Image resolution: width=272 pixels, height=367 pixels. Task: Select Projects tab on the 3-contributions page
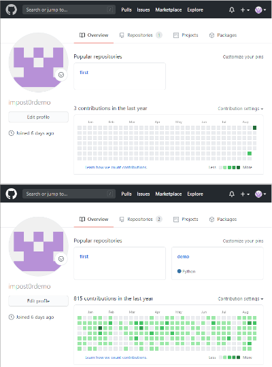186,35
